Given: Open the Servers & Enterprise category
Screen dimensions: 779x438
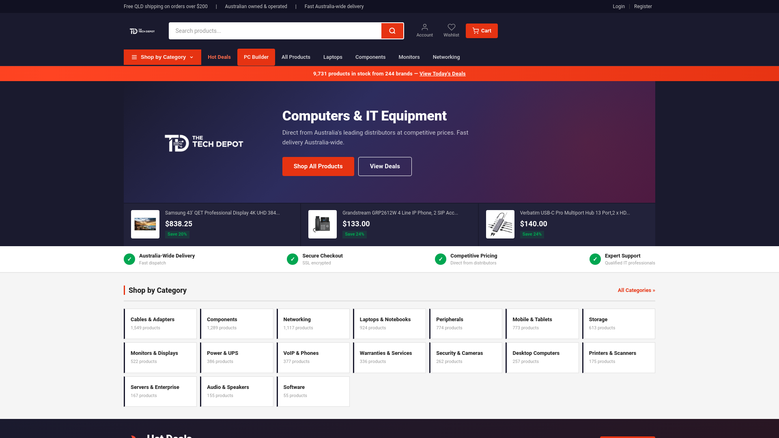Looking at the screenshot, I should coord(160,392).
